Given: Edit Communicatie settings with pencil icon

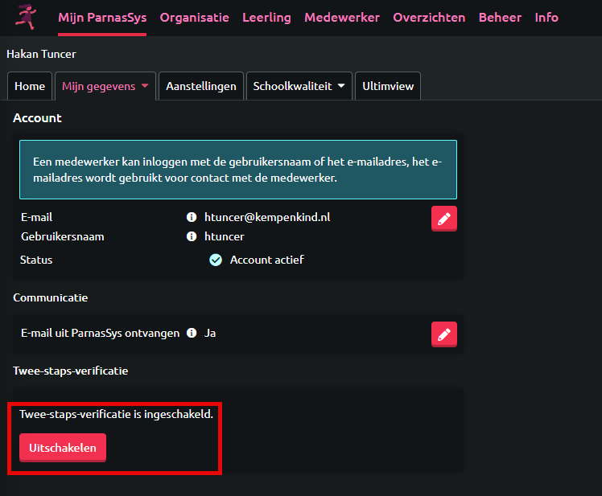Looking at the screenshot, I should [444, 334].
